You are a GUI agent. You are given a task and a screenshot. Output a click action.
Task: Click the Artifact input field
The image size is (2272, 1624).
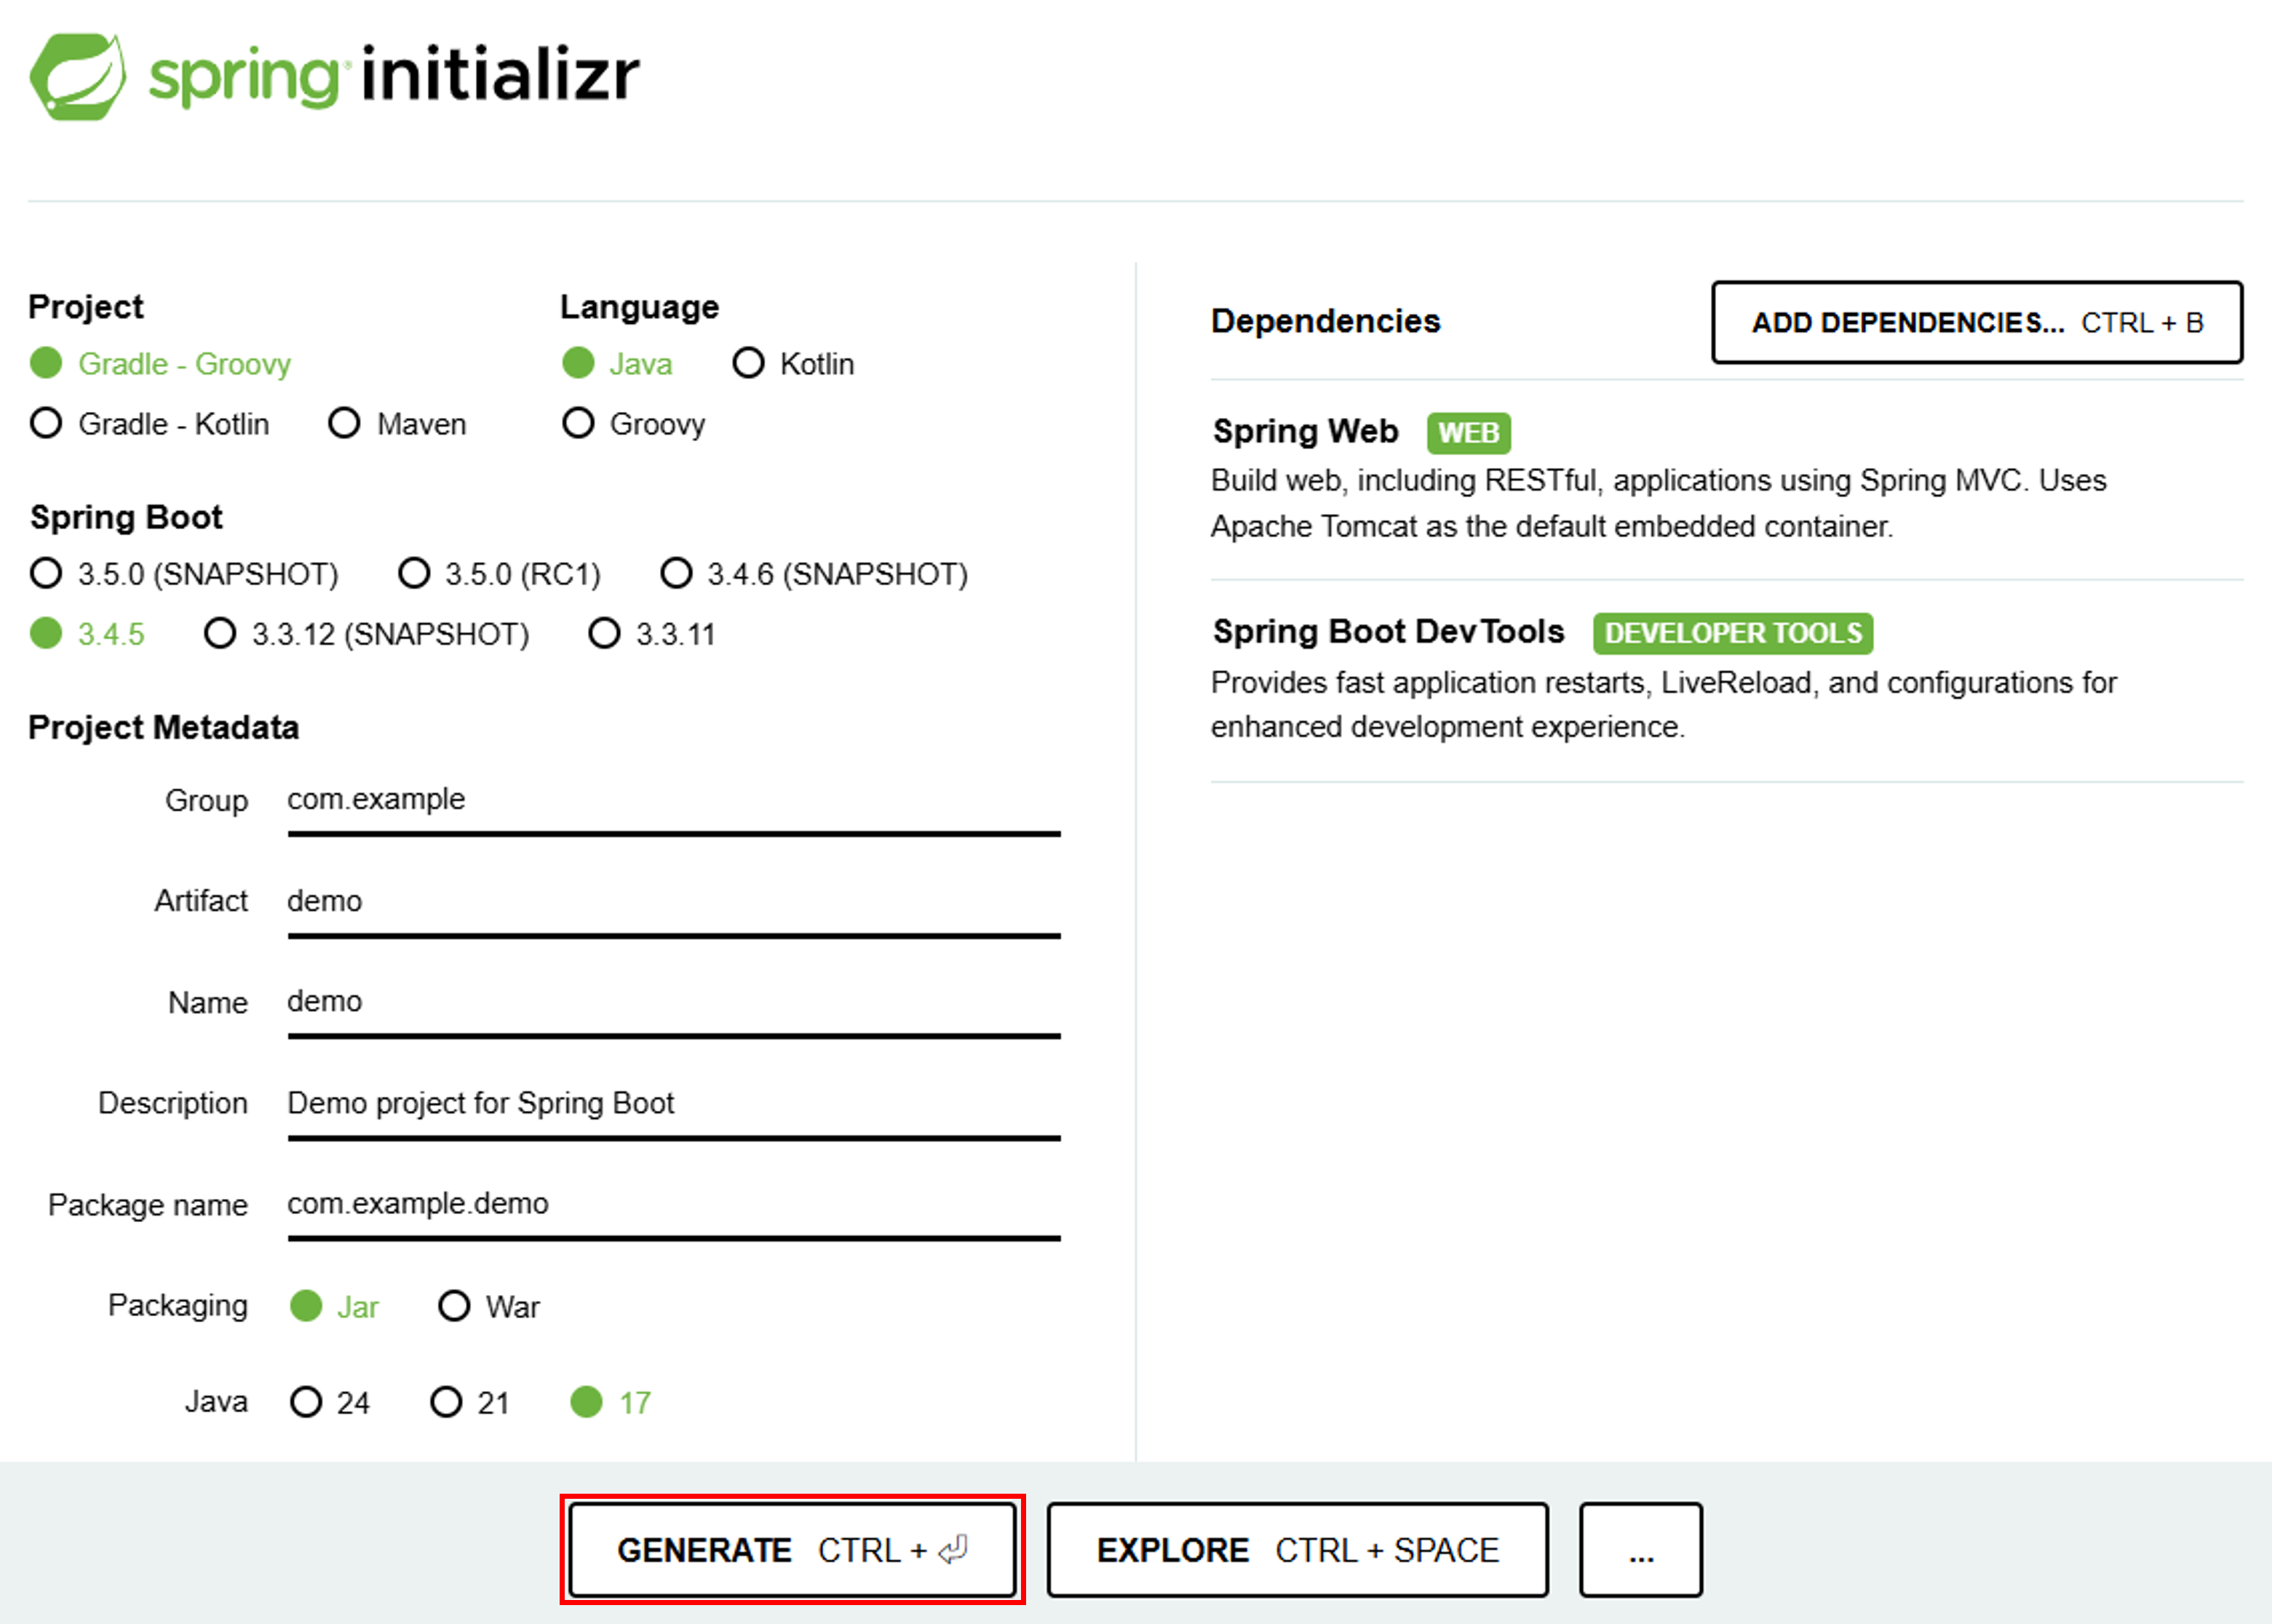pyautogui.click(x=670, y=901)
